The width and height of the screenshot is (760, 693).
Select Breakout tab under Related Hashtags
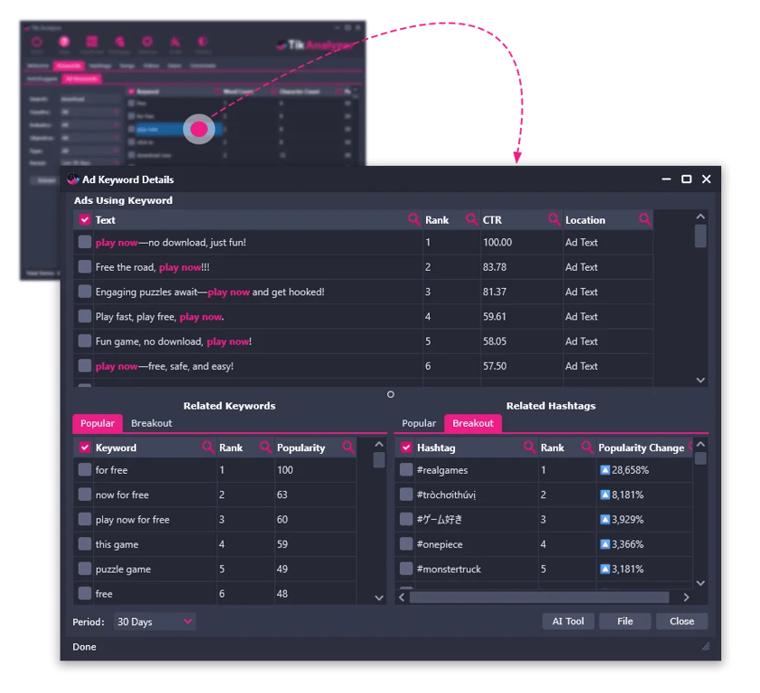pyautogui.click(x=473, y=423)
